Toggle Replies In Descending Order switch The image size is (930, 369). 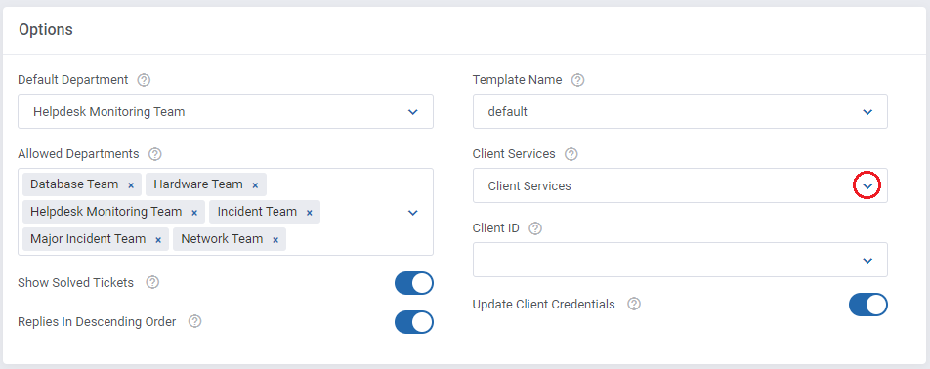[x=414, y=322]
